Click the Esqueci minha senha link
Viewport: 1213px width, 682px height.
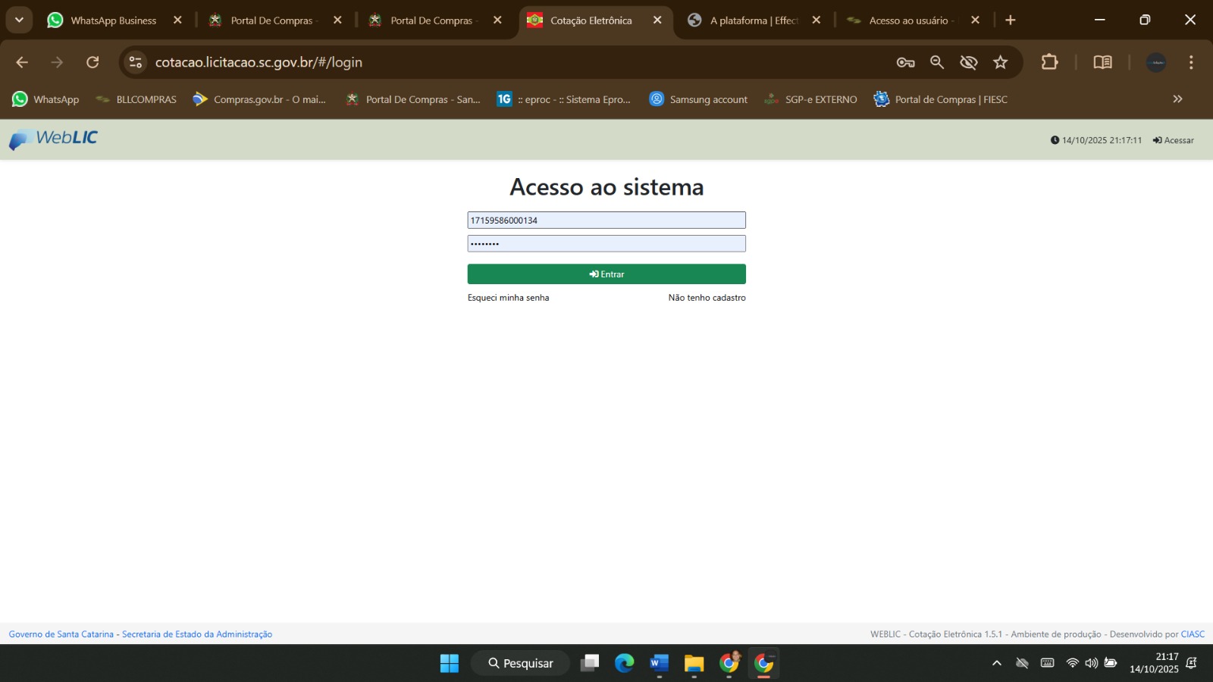tap(508, 298)
